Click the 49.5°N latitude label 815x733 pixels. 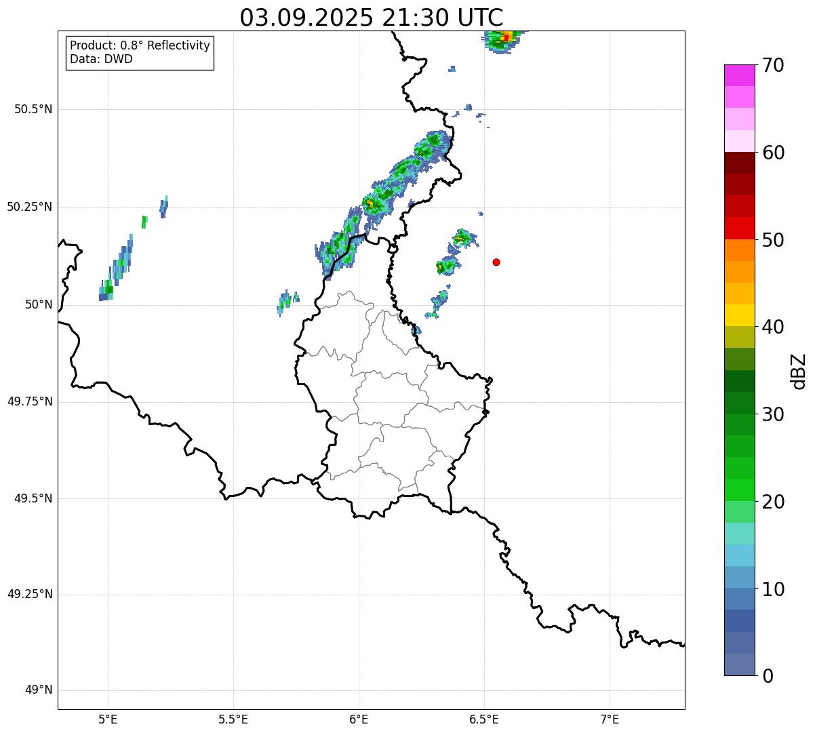33,498
